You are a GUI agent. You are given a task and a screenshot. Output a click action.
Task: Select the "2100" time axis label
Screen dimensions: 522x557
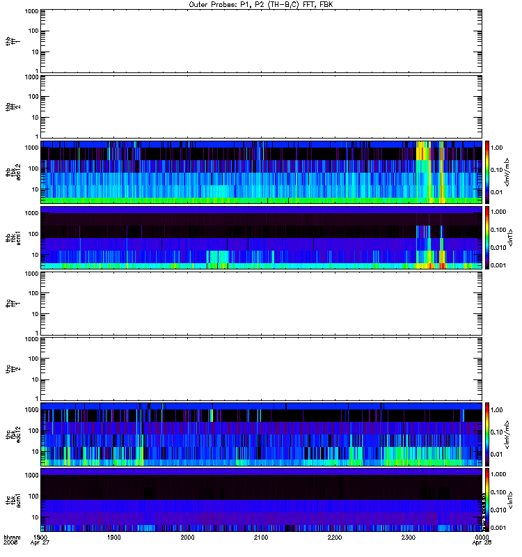261,537
